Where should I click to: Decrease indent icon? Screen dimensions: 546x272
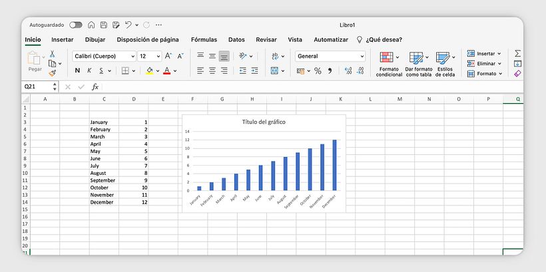(243, 70)
